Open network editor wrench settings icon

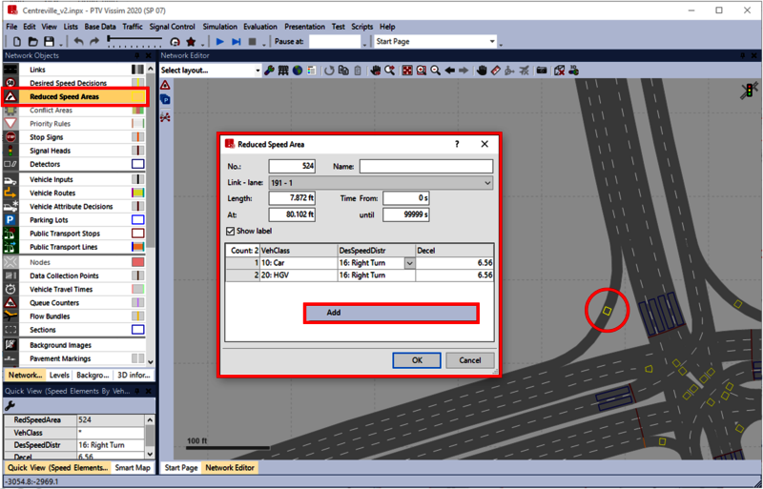coord(270,71)
